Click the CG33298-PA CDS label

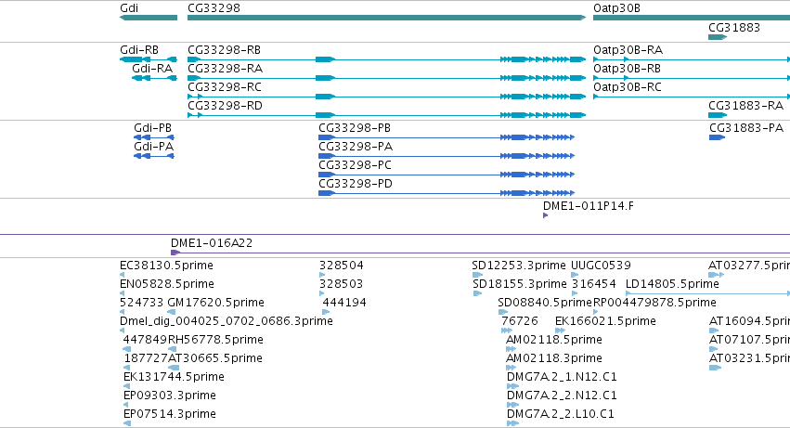coord(356,147)
